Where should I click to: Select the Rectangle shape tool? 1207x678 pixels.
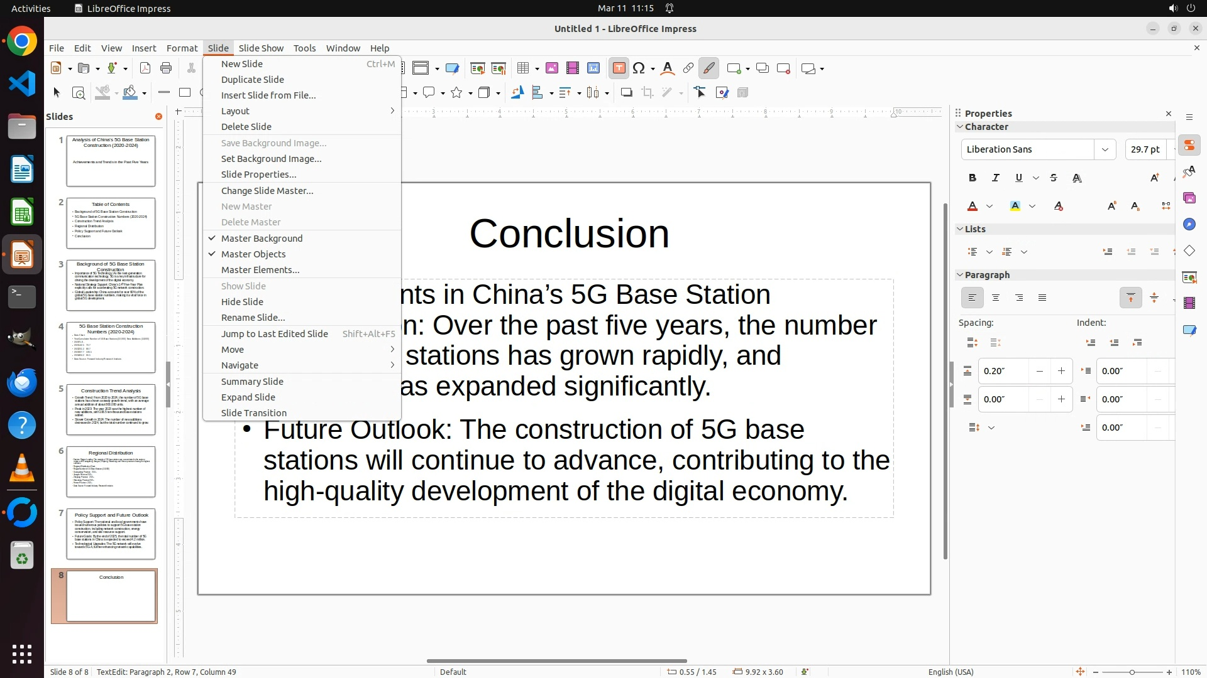coord(185,93)
